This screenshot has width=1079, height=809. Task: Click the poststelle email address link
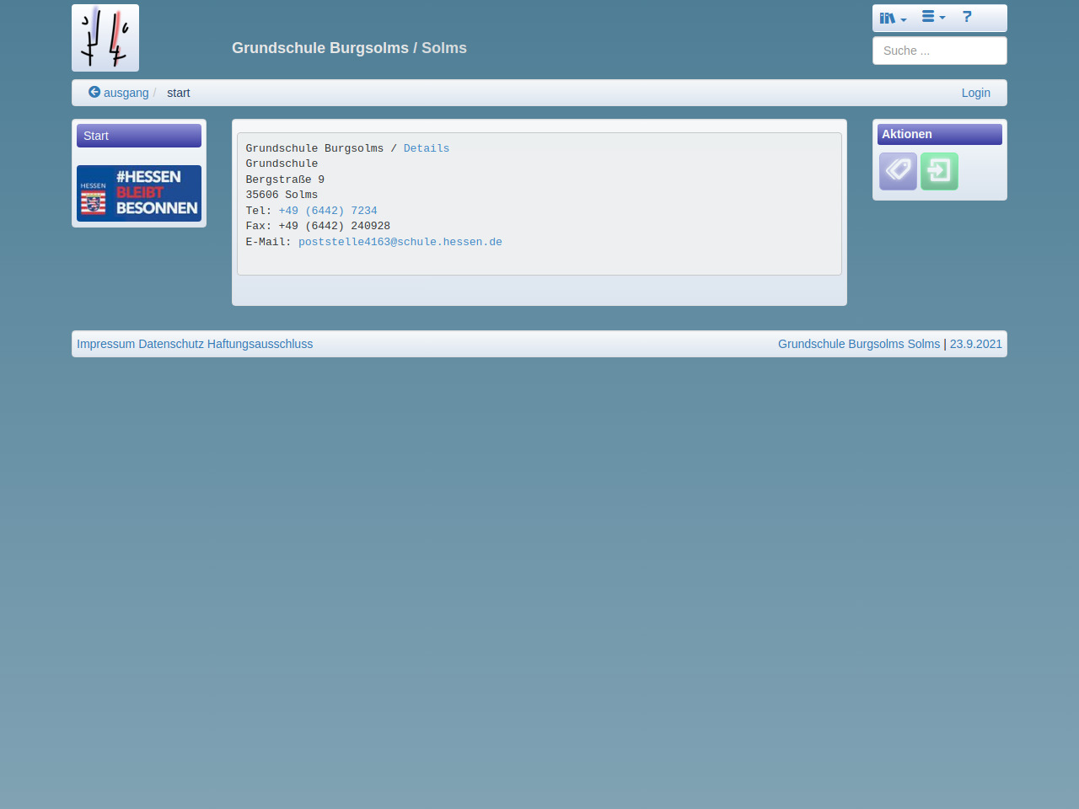(x=400, y=242)
